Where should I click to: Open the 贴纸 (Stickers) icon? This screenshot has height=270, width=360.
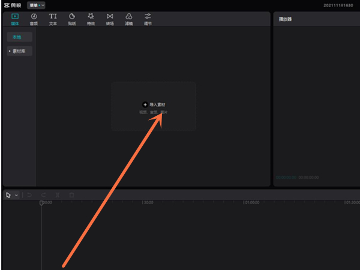click(x=71, y=18)
